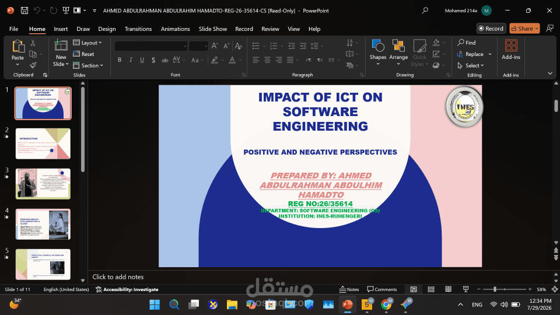The image size is (560, 315).
Task: Align text right
Action: click(279, 60)
